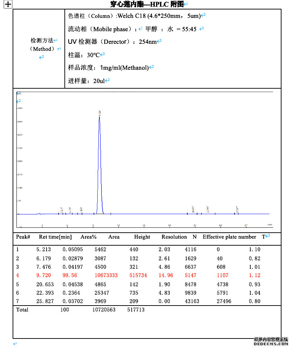Image resolution: width=292 pixels, height=349 pixels.
Task: Click the table move handle cross icon
Action: pos(8,4)
